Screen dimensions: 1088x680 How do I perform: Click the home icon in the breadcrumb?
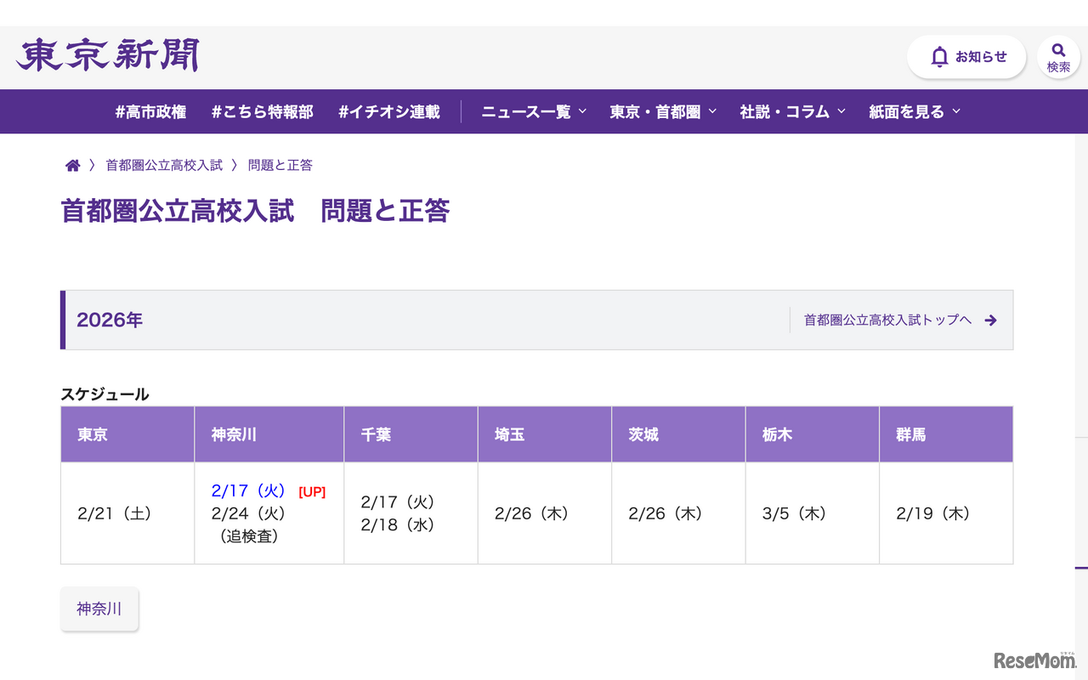tap(72, 164)
